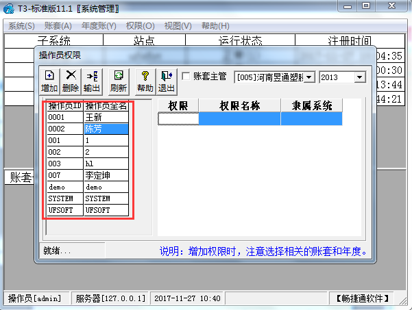
Task: Click the 权限名称 column header
Action: 240,105
